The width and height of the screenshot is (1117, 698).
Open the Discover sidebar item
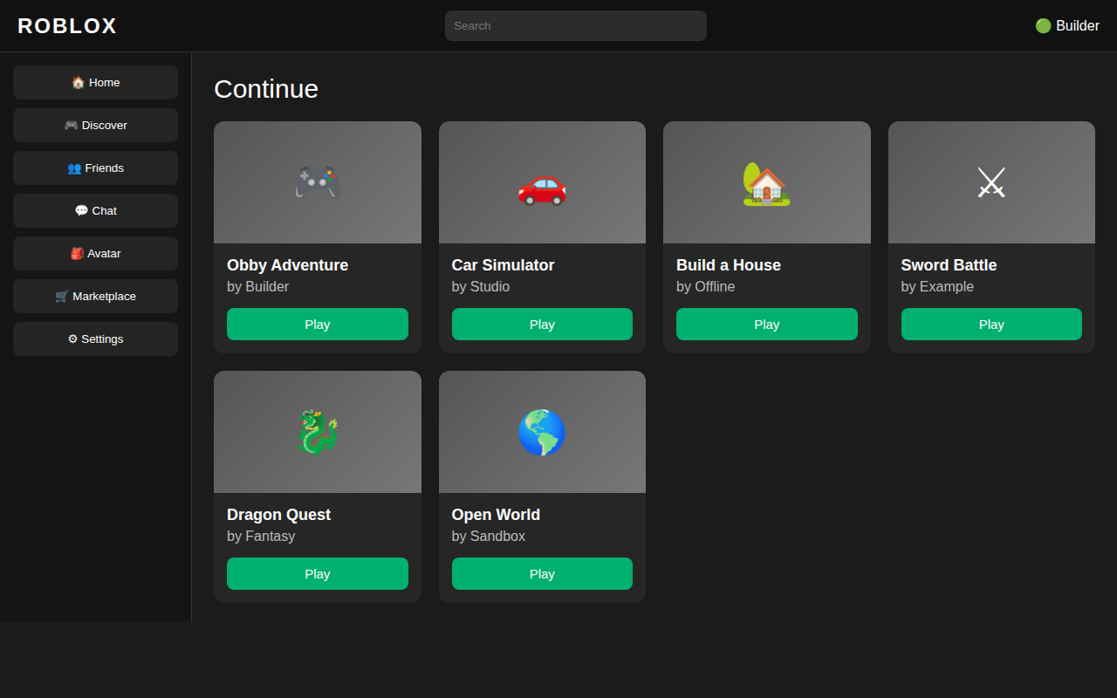95,125
